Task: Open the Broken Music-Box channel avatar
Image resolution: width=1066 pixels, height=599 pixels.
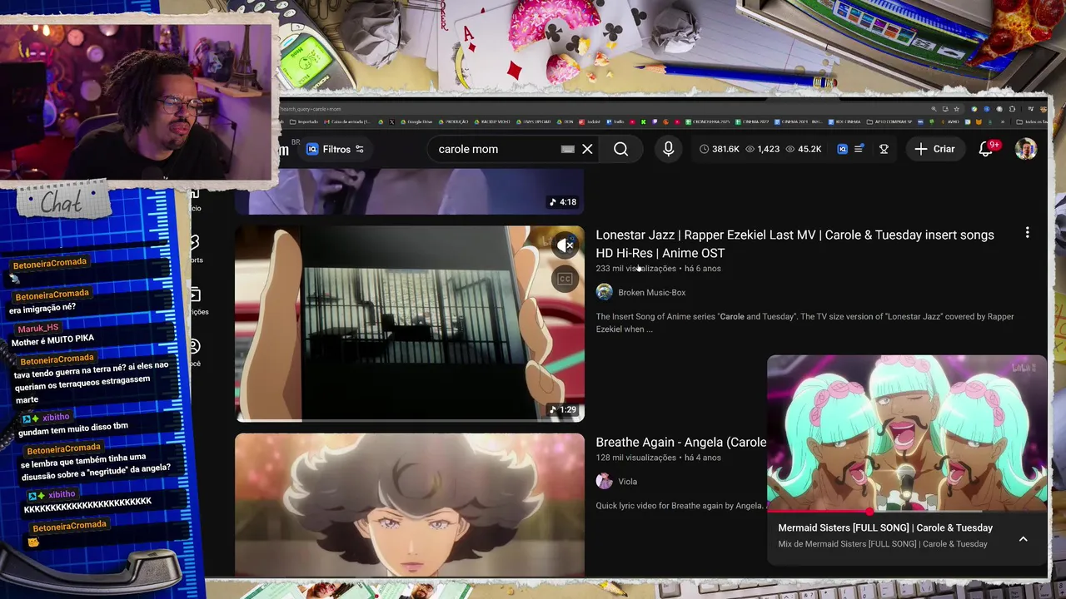Action: pyautogui.click(x=605, y=292)
